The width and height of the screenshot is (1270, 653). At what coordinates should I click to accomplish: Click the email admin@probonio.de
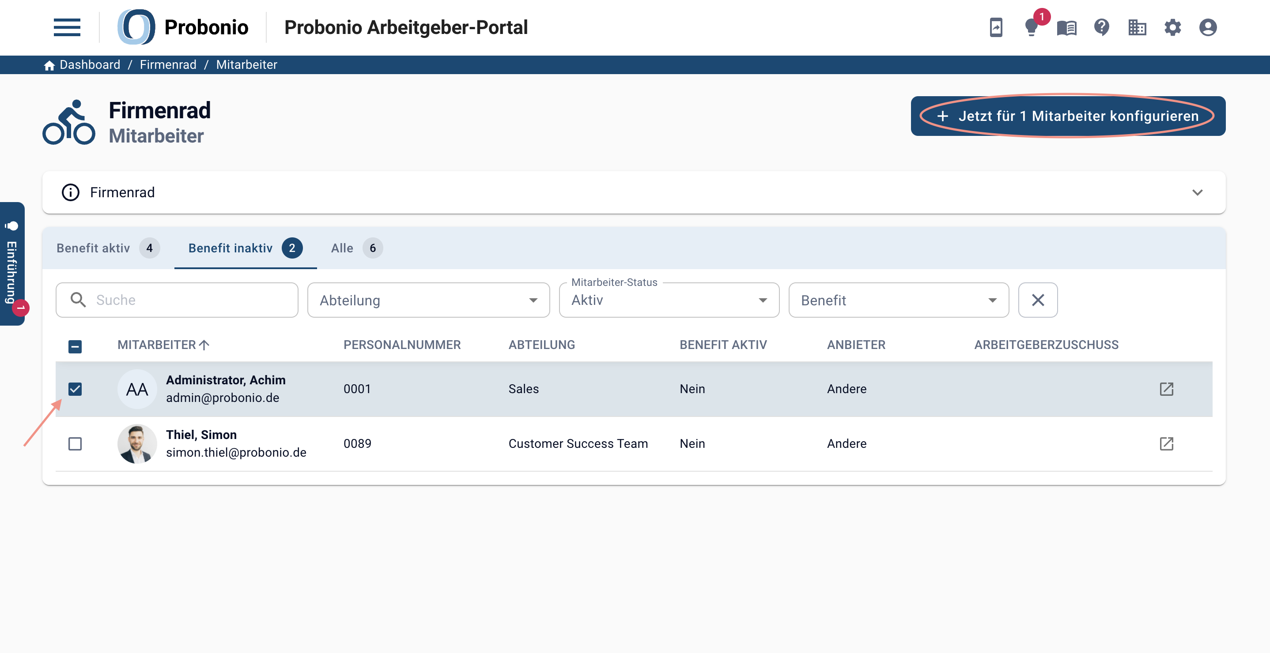223,398
